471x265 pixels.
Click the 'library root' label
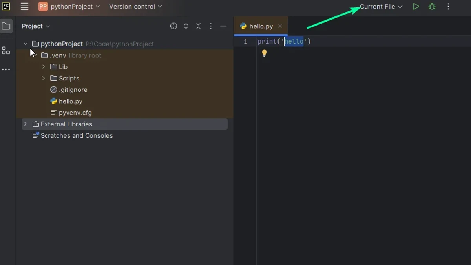(85, 55)
